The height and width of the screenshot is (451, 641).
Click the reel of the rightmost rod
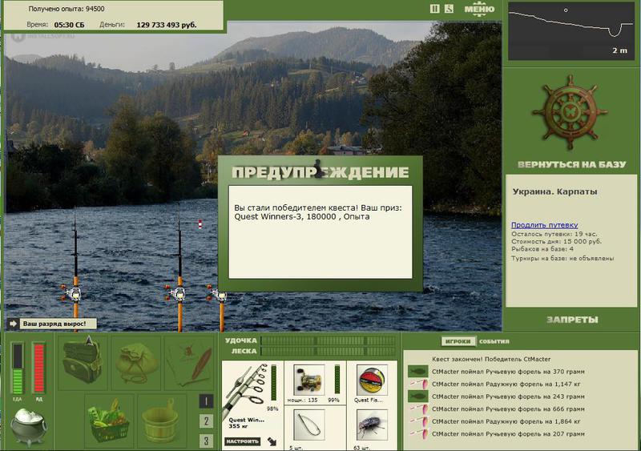pyautogui.click(x=218, y=295)
